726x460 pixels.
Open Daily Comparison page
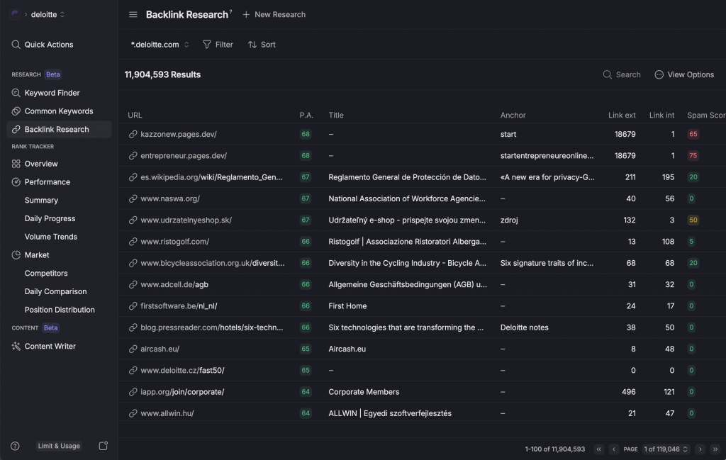(55, 291)
